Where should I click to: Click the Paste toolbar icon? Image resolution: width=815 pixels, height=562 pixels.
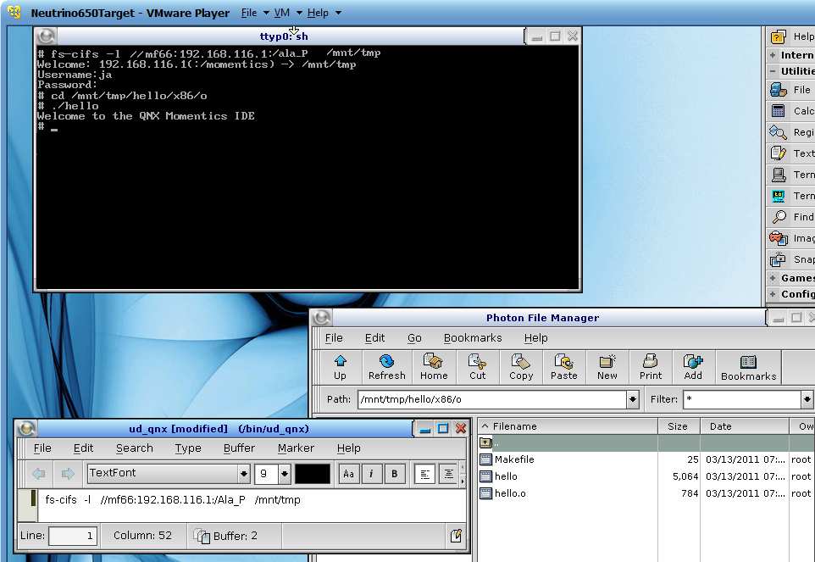point(563,367)
